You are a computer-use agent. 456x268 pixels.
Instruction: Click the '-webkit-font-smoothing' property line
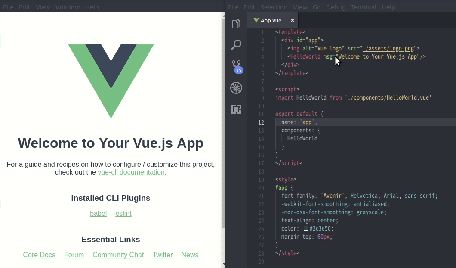335,204
